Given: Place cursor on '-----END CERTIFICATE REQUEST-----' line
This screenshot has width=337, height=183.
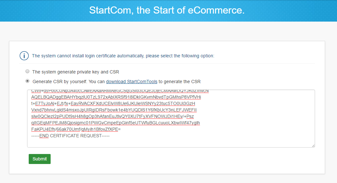Looking at the screenshot, I should pos(71,136).
